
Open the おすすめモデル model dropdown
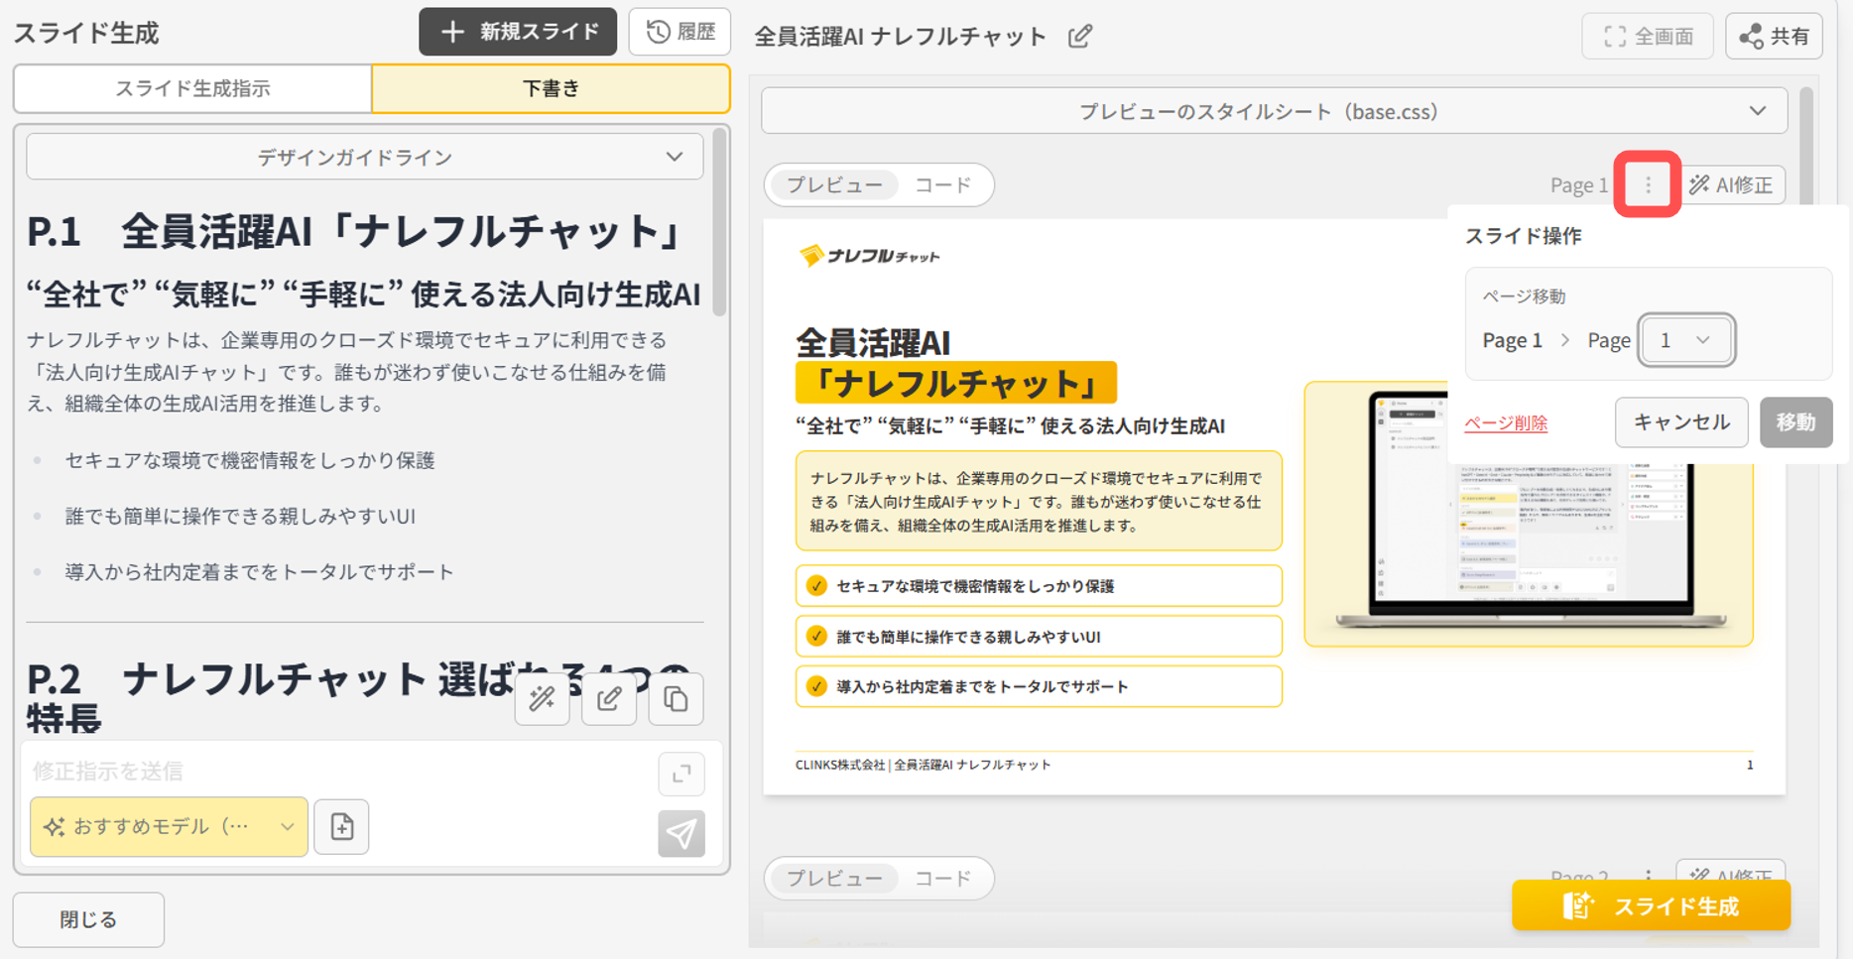pos(169,826)
